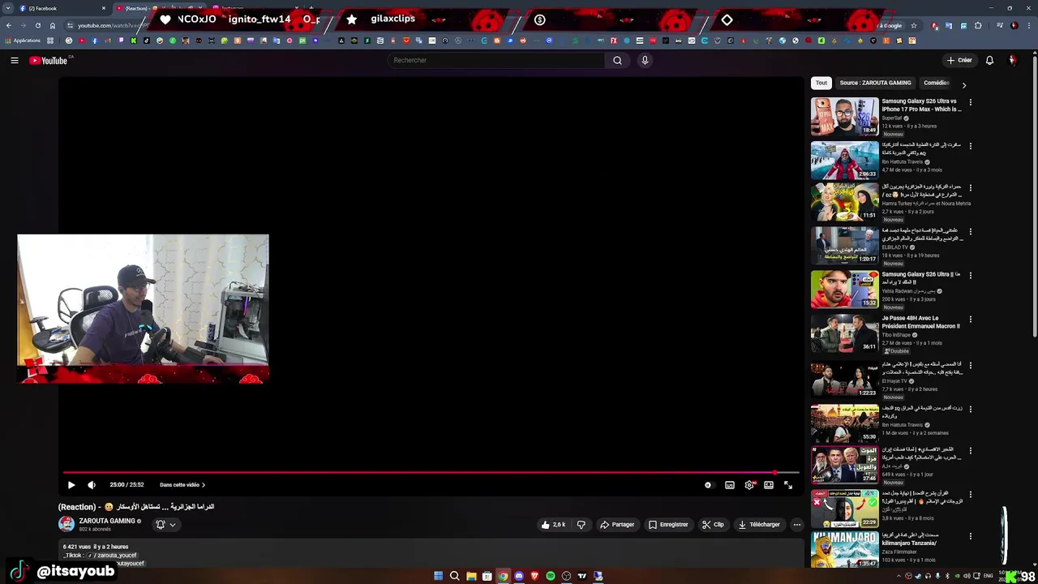Open OBS Studio from the taskbar
Image resolution: width=1038 pixels, height=584 pixels.
click(x=566, y=576)
